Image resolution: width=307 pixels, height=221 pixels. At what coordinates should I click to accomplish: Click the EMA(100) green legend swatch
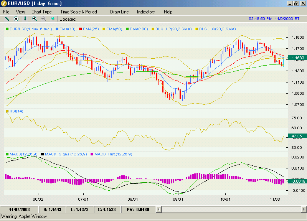tap(127, 29)
